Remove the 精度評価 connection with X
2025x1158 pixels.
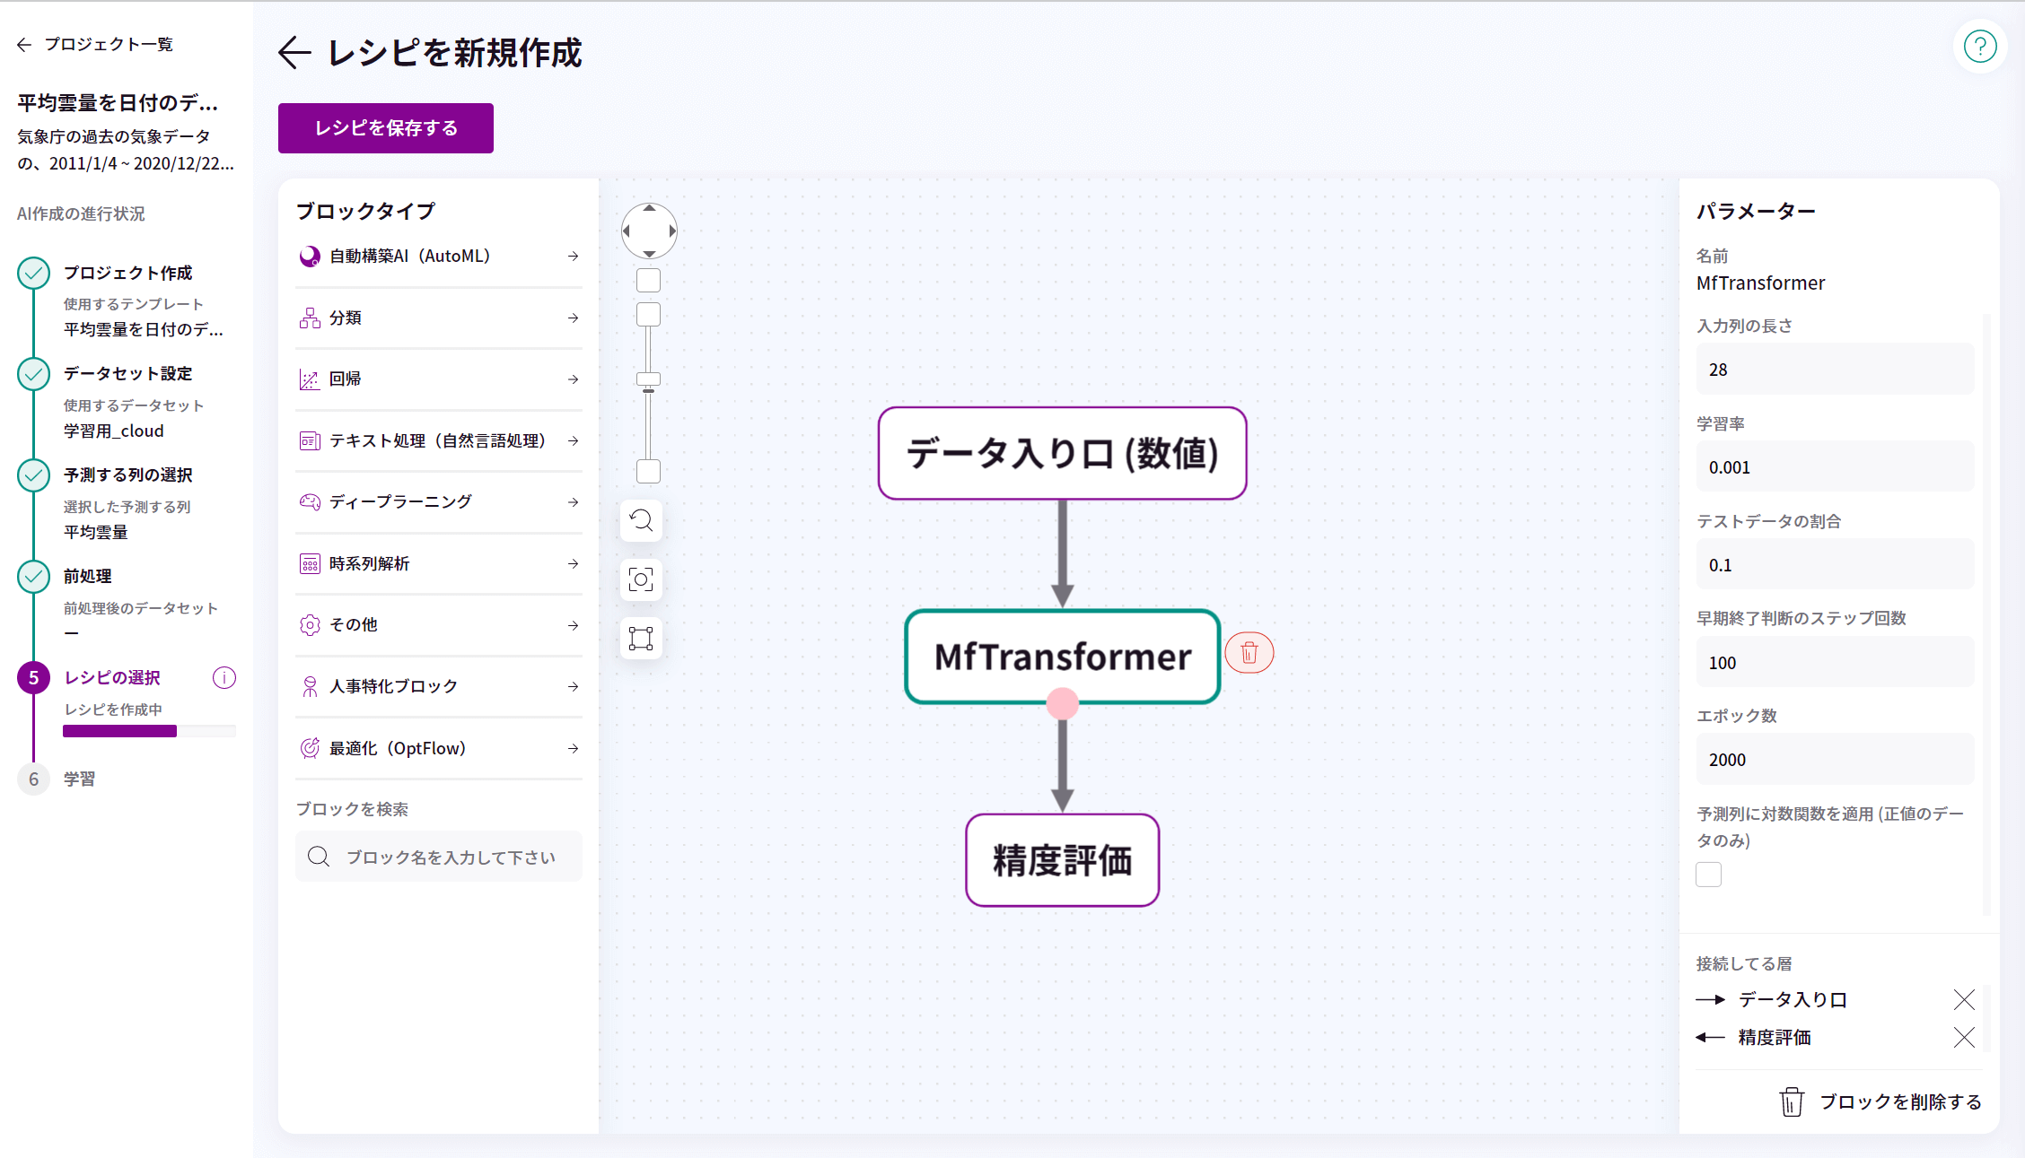tap(1964, 1038)
